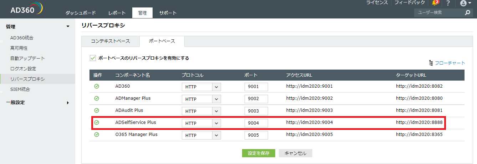Click the ADSelfService Plus component name
This screenshot has width=477, height=164.
pyautogui.click(x=135, y=122)
